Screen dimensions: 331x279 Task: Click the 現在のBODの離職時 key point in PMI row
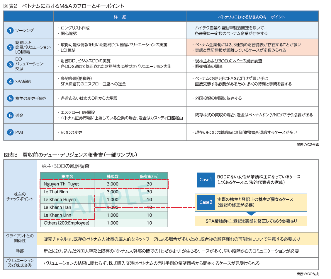click(x=245, y=132)
